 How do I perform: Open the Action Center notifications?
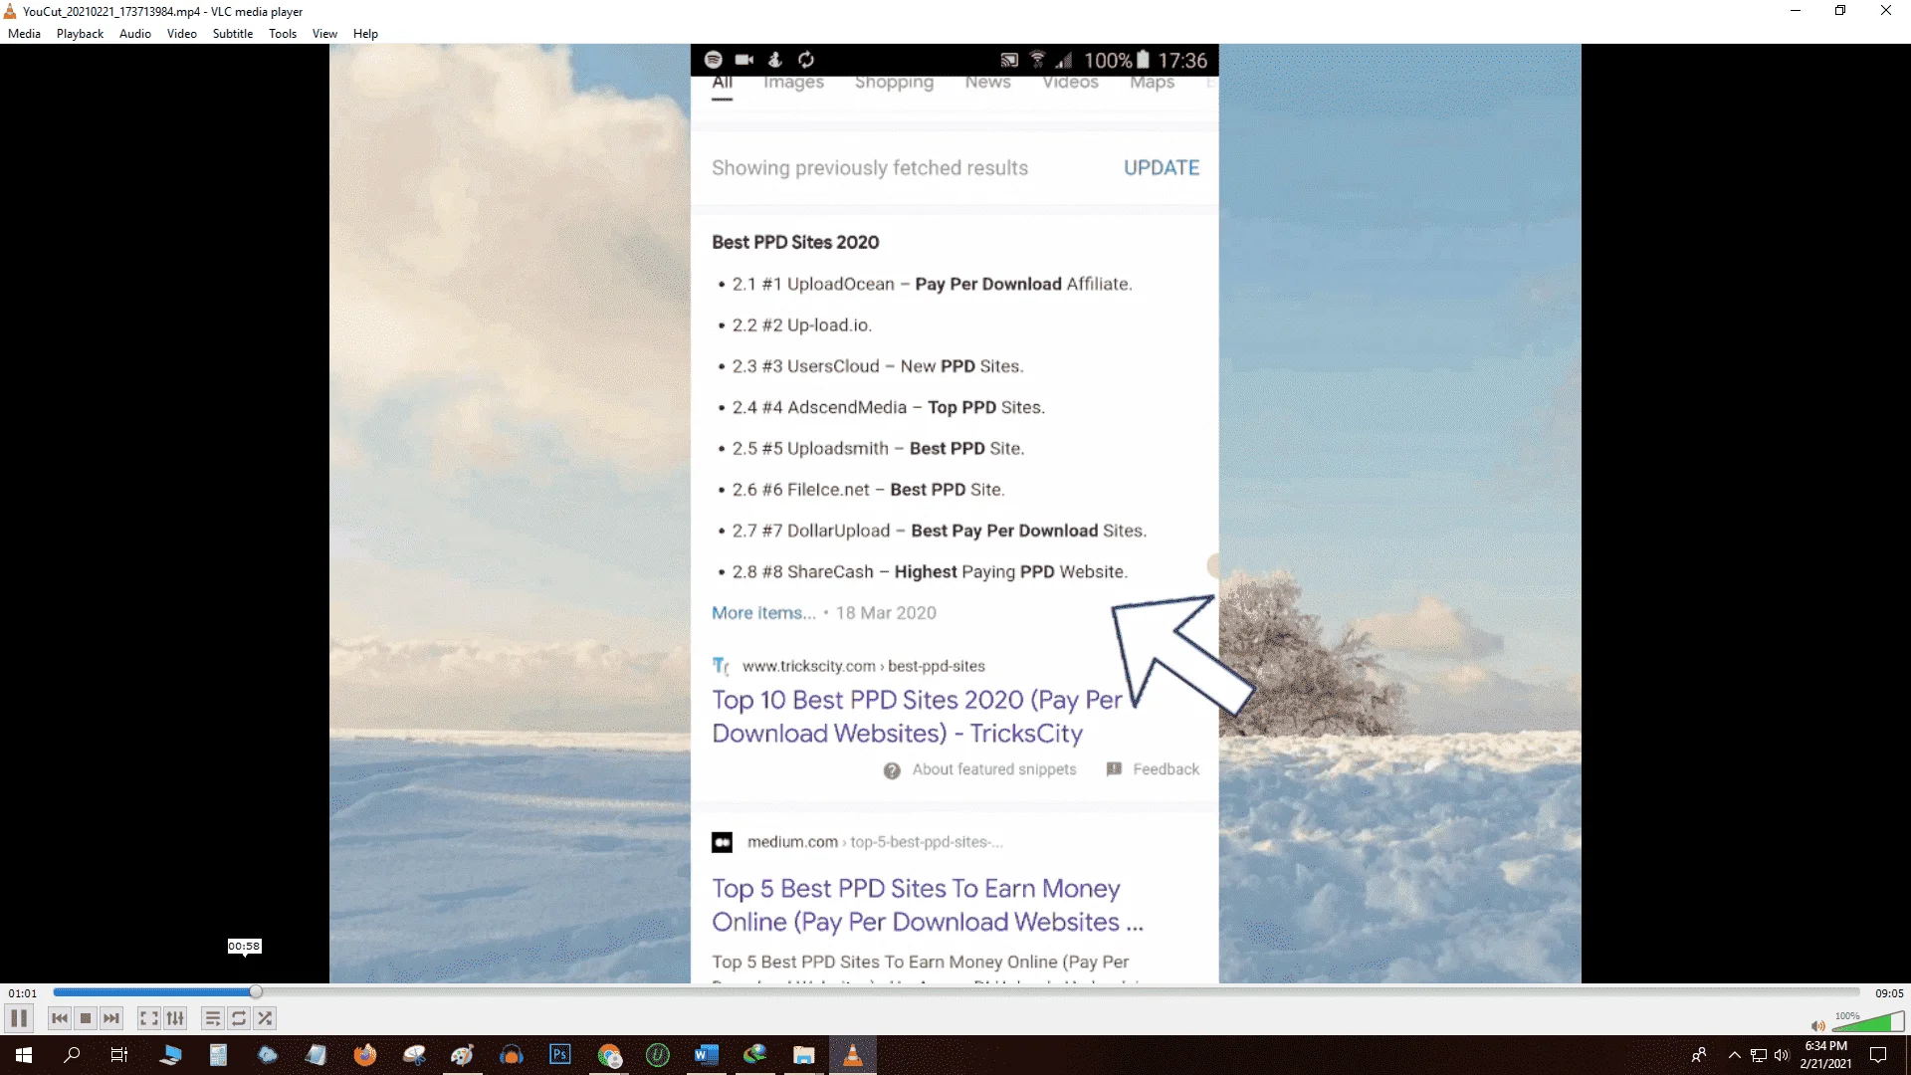pos(1878,1055)
